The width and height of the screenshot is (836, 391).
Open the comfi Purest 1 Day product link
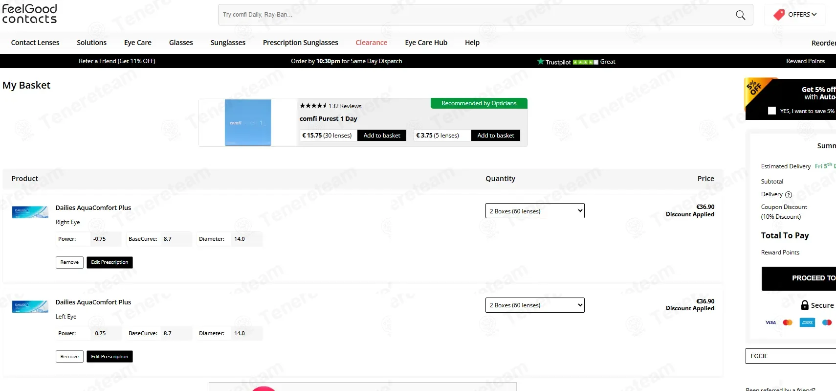coord(329,119)
